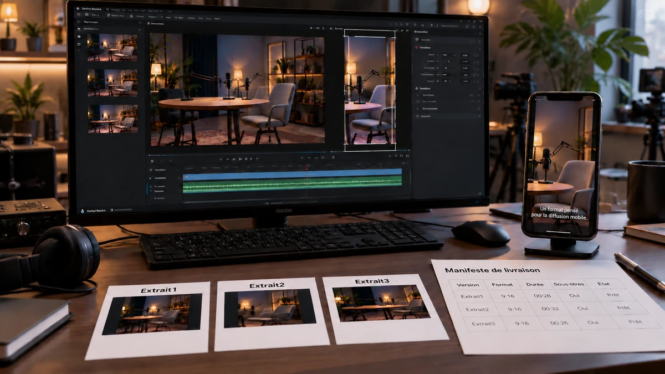The width and height of the screenshot is (665, 374).
Task: Select the green audio waveform clip on timeline
Action: coord(292,186)
